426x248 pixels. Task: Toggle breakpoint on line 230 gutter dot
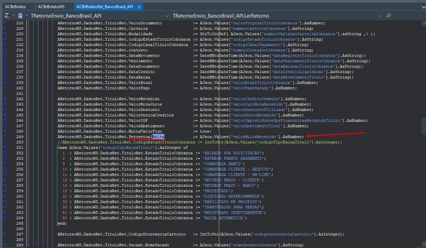5,34
